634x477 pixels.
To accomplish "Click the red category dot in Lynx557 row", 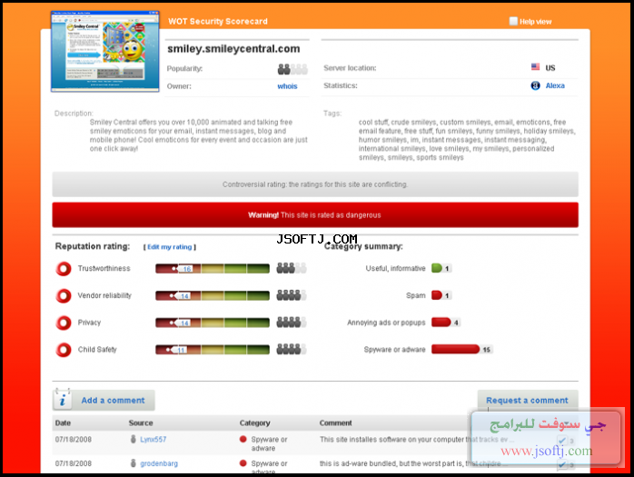I will tap(243, 439).
